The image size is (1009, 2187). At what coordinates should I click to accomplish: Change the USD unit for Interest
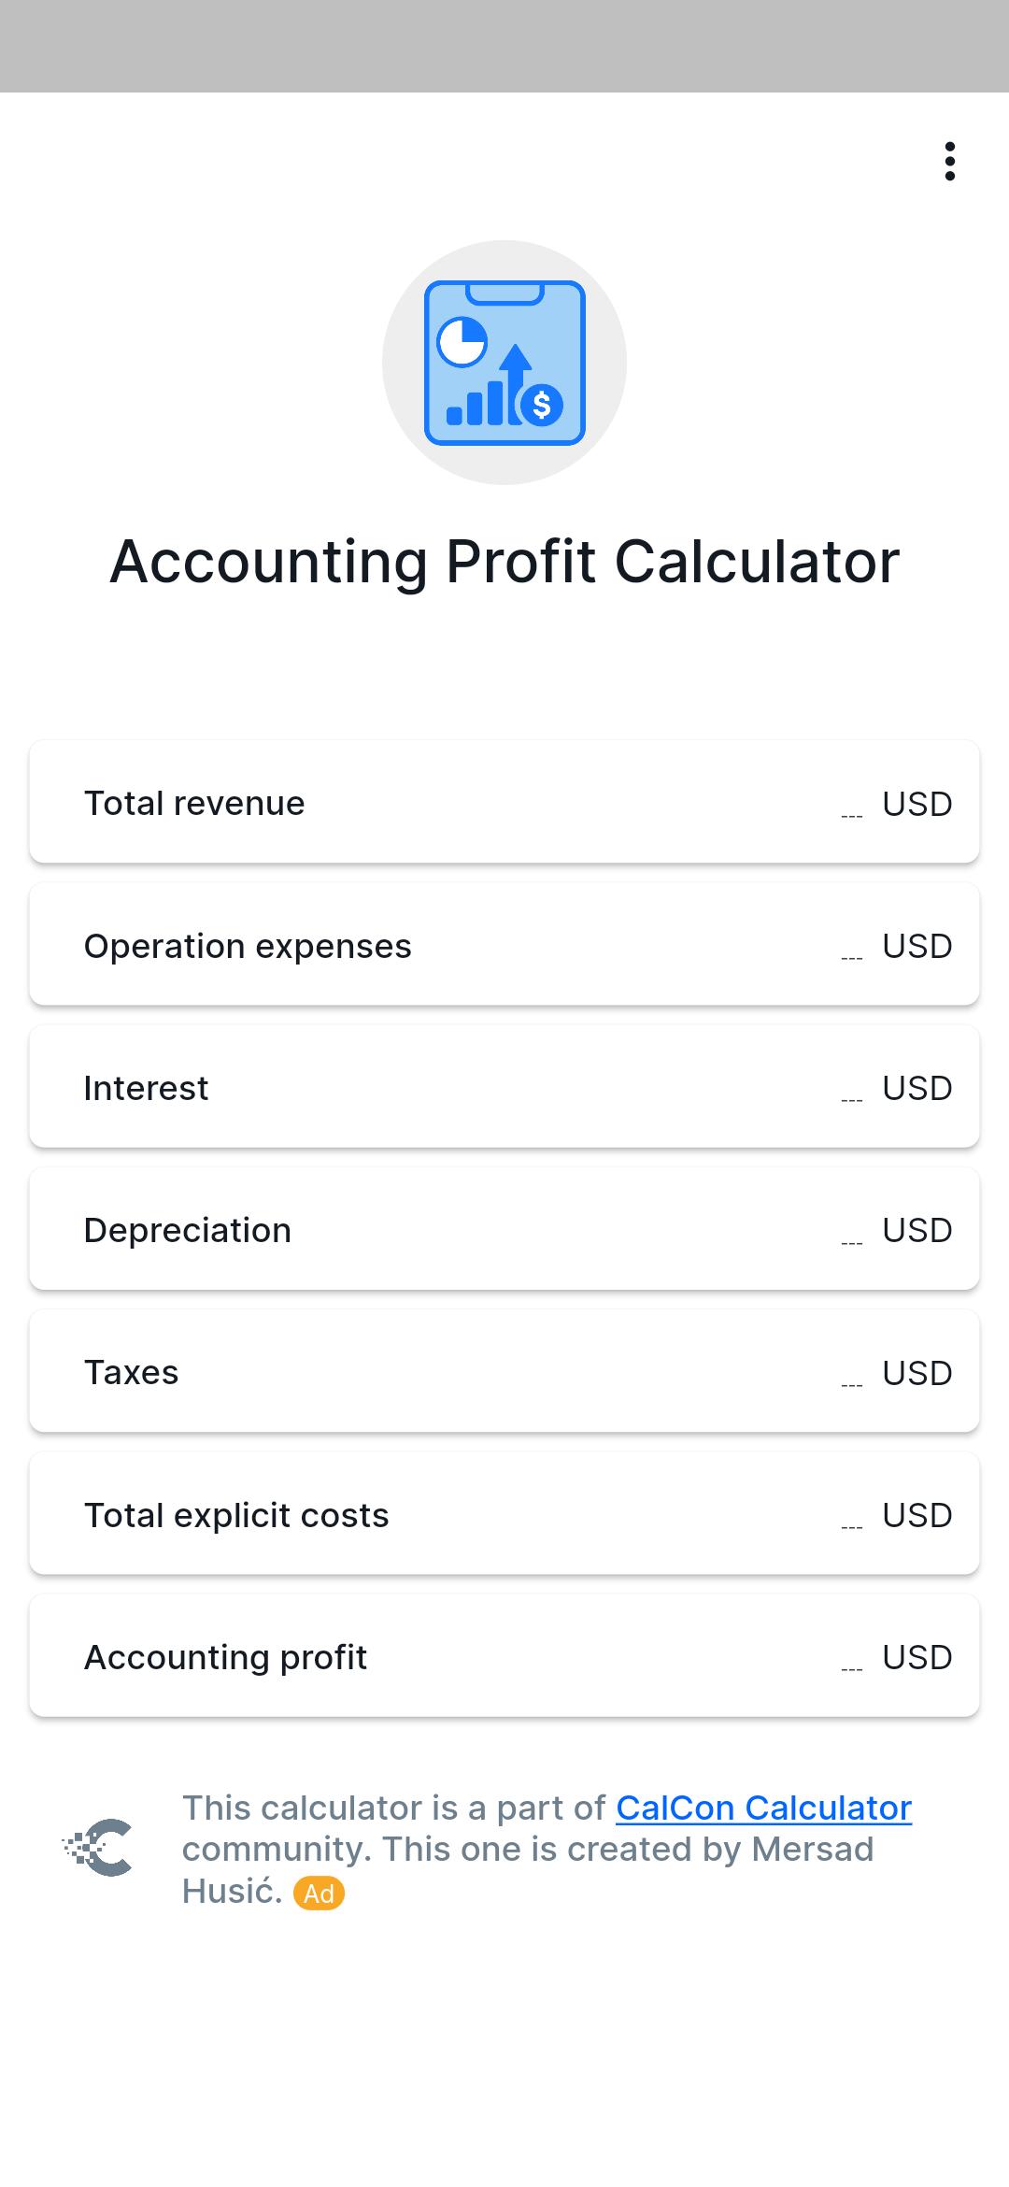pos(917,1088)
